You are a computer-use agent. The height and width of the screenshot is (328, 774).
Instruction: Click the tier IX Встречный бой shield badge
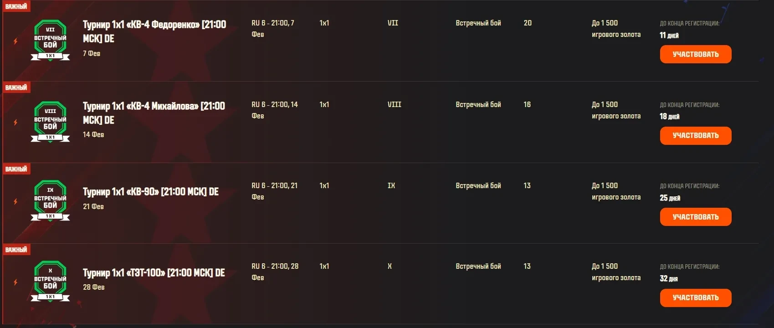point(50,201)
